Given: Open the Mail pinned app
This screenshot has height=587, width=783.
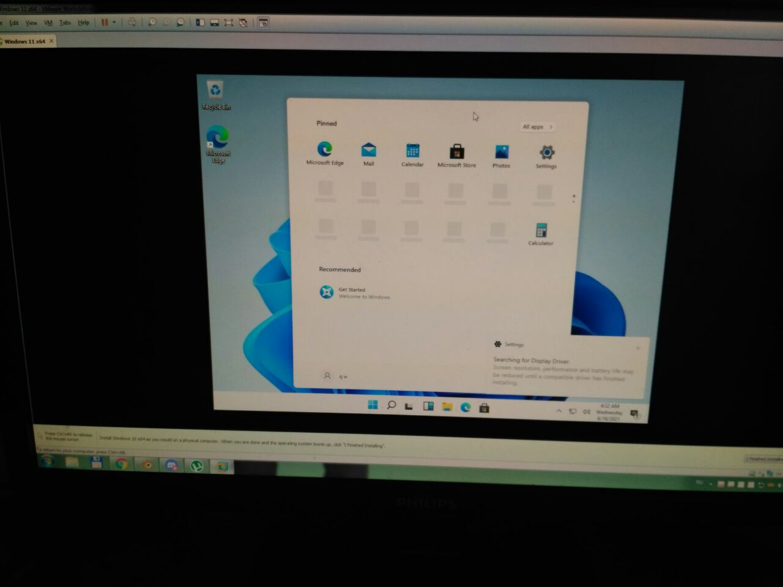Looking at the screenshot, I should 369,154.
